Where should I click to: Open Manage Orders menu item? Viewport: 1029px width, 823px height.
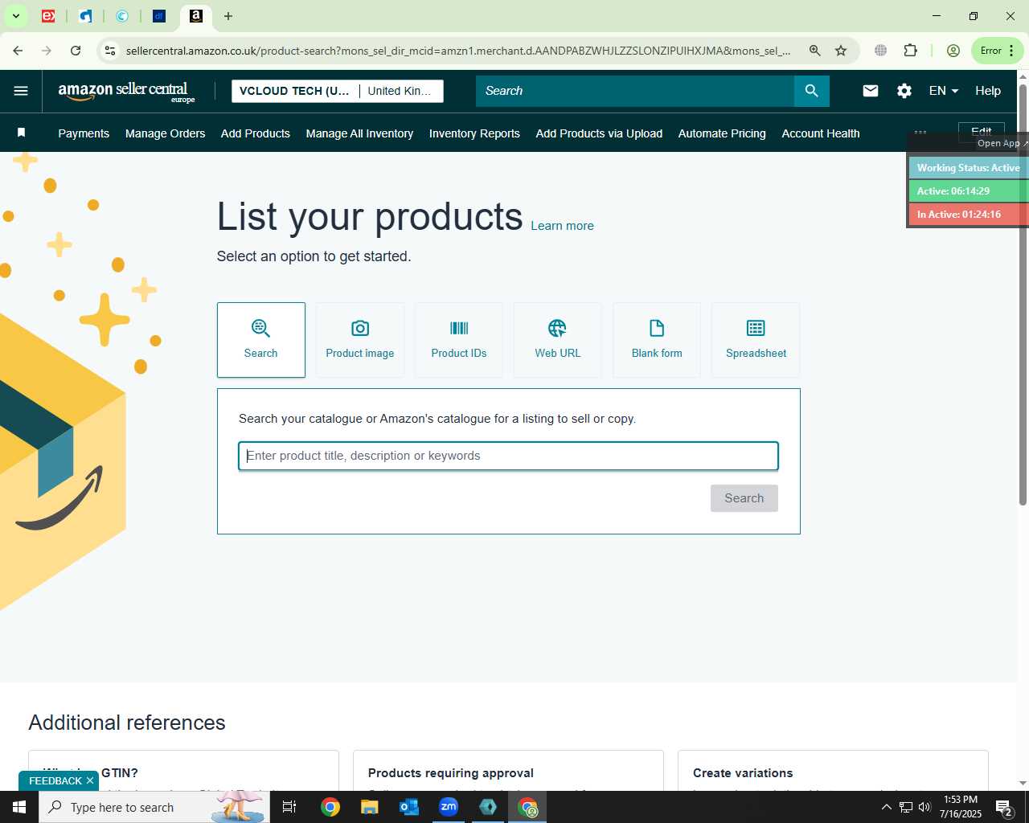click(166, 133)
